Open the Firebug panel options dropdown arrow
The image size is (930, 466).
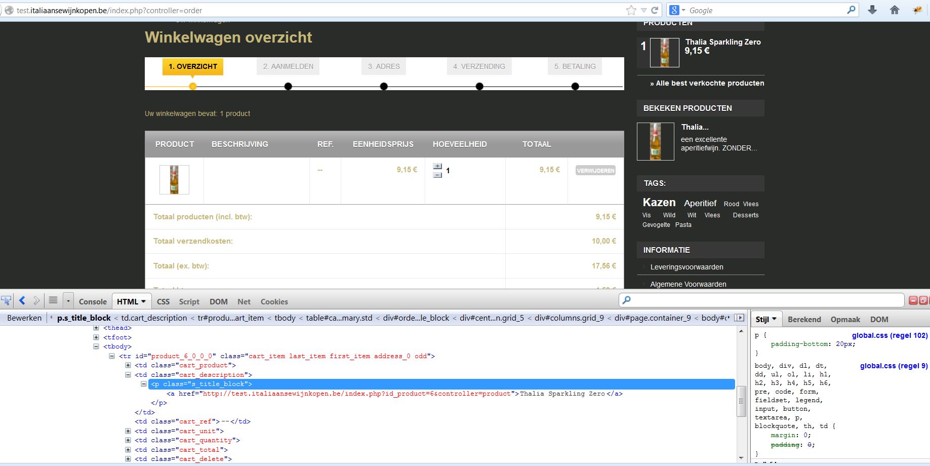click(x=68, y=301)
